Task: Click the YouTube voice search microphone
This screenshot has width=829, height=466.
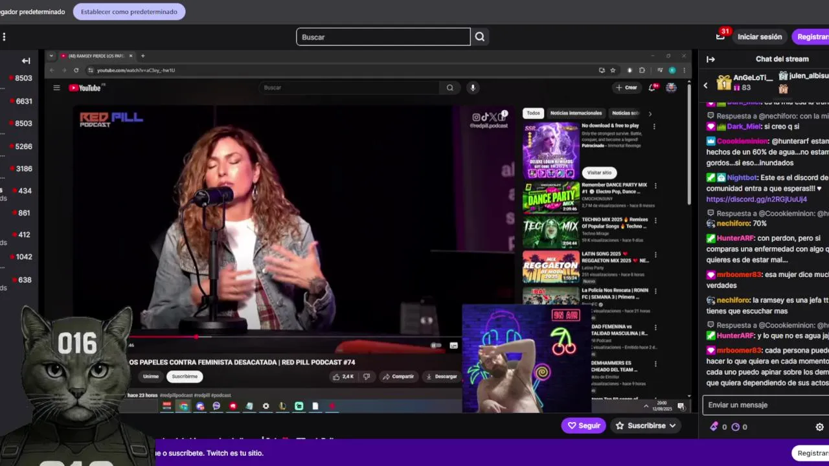Action: [473, 87]
